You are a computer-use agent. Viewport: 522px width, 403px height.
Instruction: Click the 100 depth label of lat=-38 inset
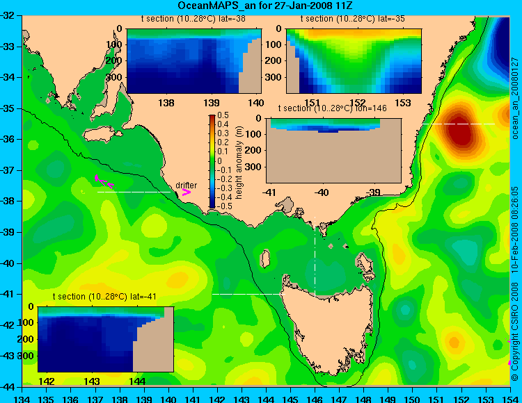click(114, 44)
